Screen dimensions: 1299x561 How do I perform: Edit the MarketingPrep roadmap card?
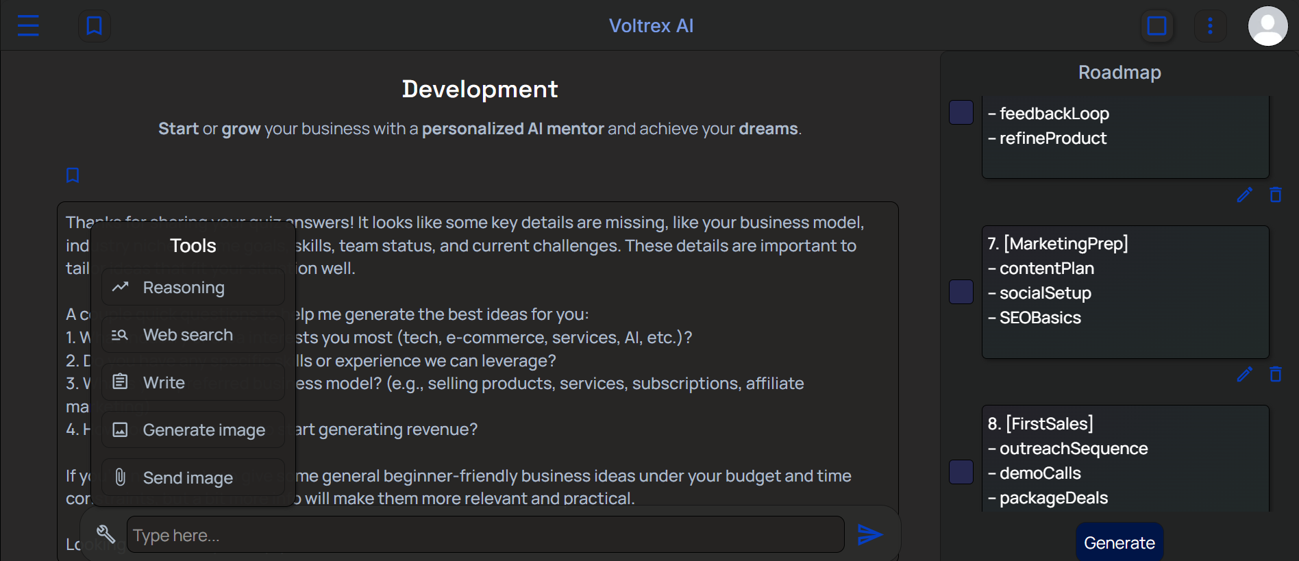1244,375
